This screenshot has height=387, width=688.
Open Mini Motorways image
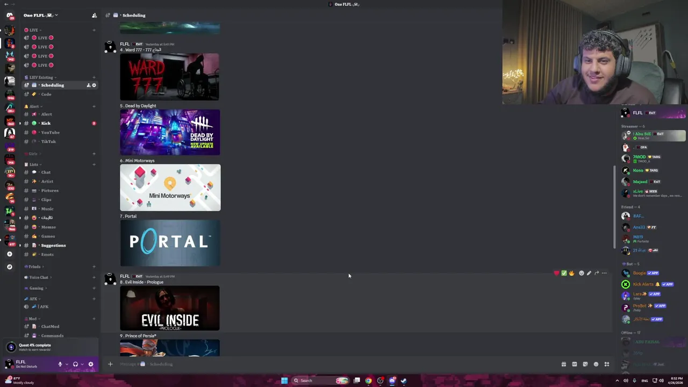(x=170, y=188)
